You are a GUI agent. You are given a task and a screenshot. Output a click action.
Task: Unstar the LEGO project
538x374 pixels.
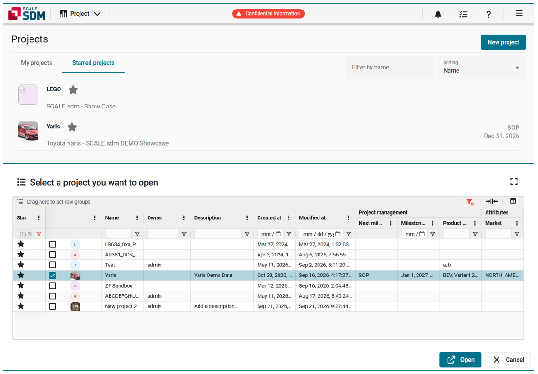point(73,90)
